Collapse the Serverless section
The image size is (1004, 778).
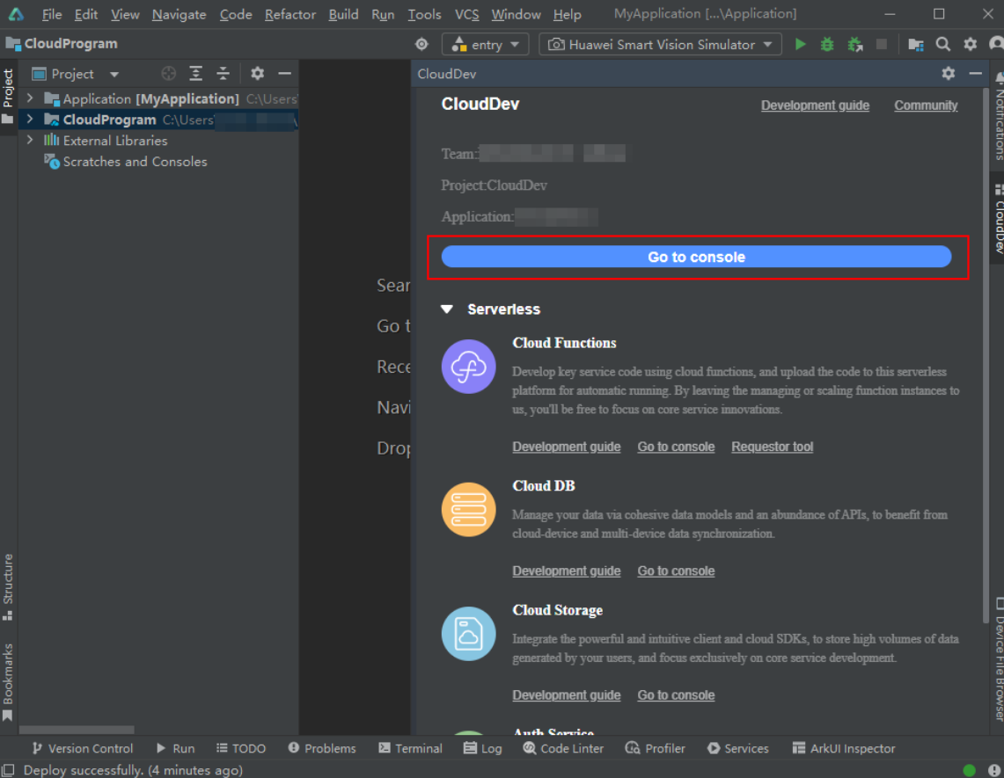tap(447, 309)
